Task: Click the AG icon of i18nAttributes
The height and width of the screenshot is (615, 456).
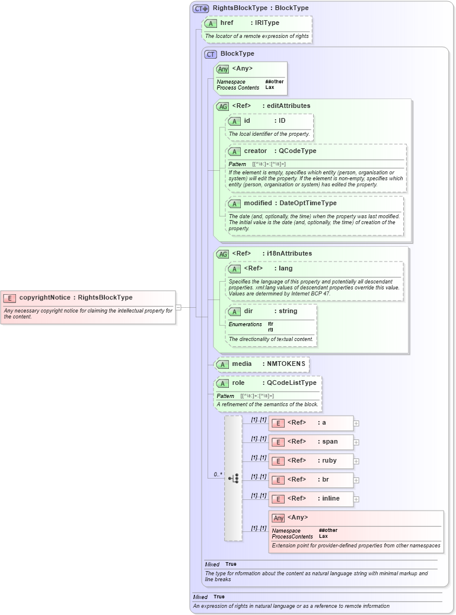Action: pyautogui.click(x=223, y=254)
